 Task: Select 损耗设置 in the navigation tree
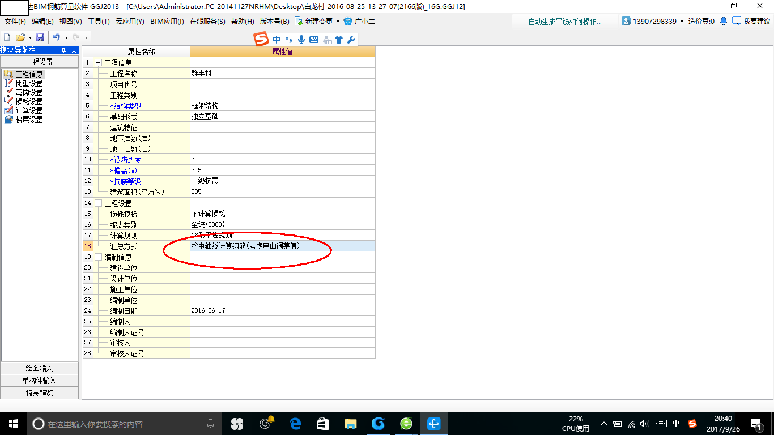(x=29, y=101)
